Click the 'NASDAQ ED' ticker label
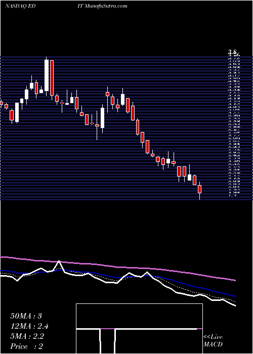Screen dimensions: 253x354 pos(19,6)
